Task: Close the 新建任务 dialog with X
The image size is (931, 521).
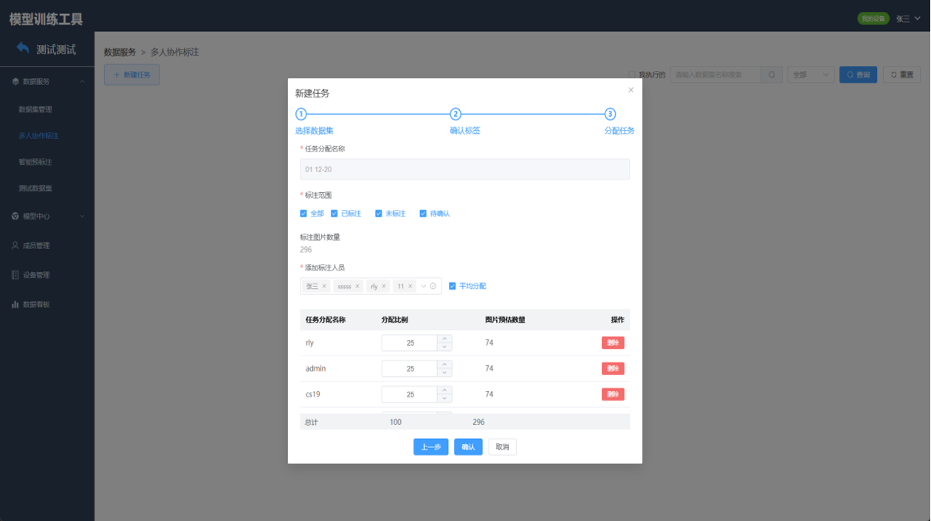Action: (x=631, y=89)
